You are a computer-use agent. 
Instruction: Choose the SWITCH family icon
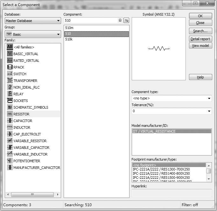pyautogui.click(x=10, y=74)
